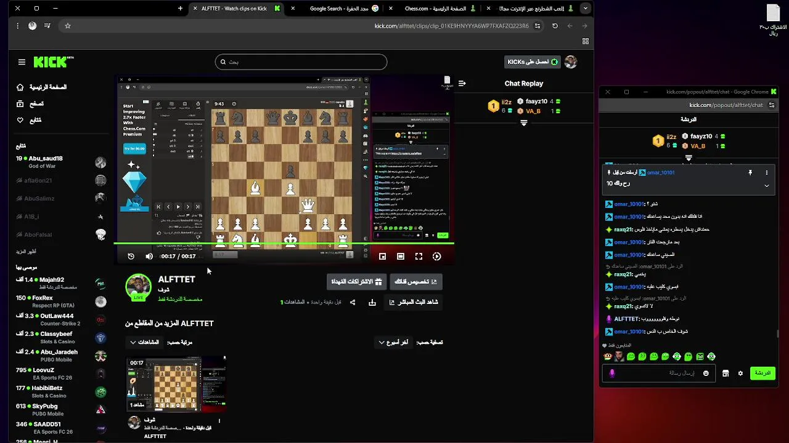The width and height of the screenshot is (789, 443).
Task: Open the clip card options menu
Action: coord(219,421)
